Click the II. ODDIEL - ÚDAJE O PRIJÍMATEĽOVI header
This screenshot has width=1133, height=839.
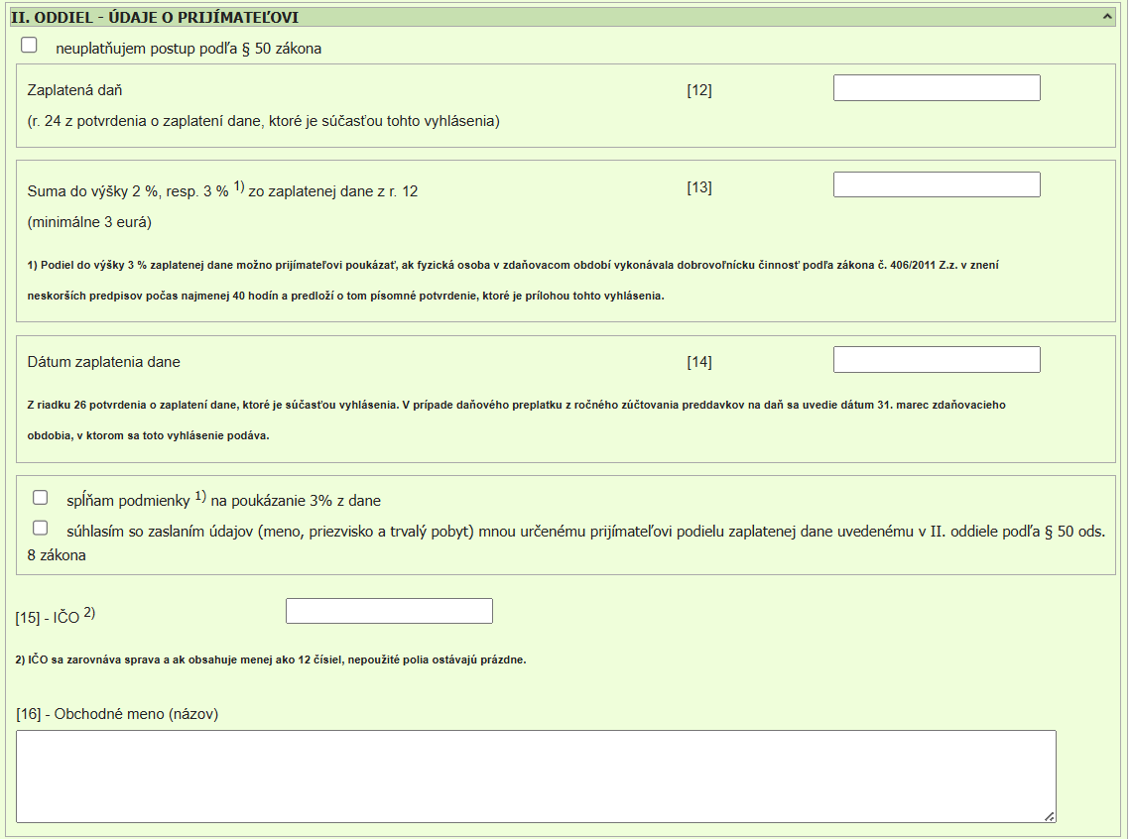coord(154,18)
